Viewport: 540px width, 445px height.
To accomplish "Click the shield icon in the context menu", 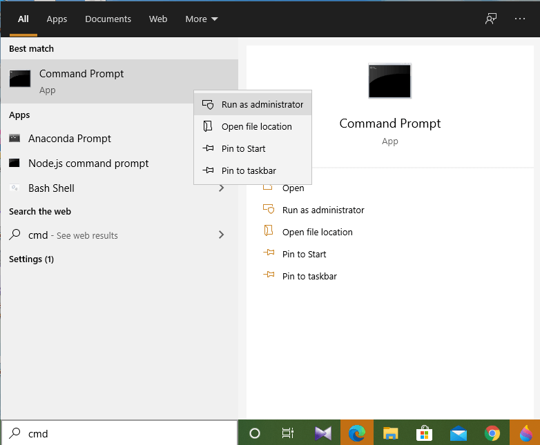I will (208, 104).
